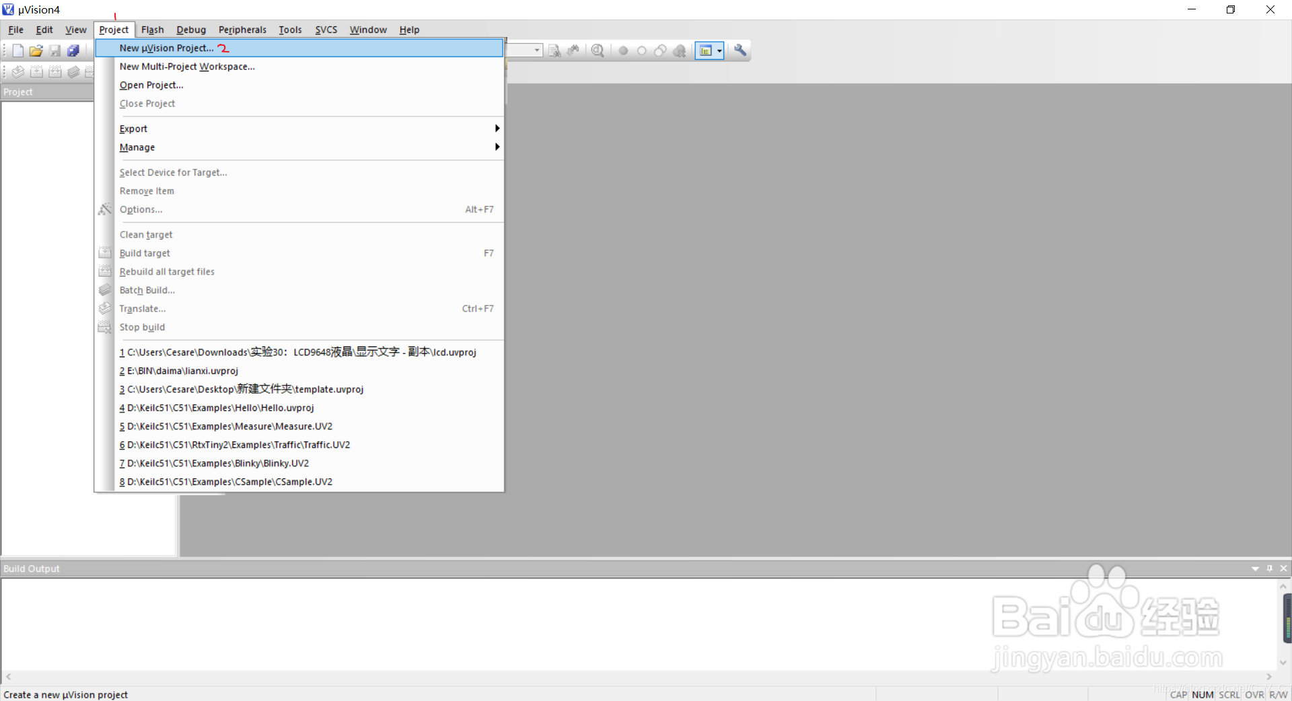Click the Build icon in build toolbar

pyautogui.click(x=37, y=72)
